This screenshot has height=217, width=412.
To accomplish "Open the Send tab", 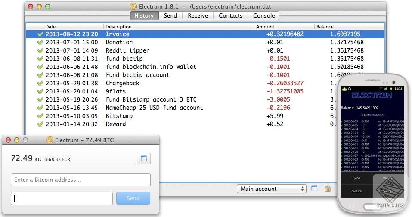I will [x=170, y=16].
